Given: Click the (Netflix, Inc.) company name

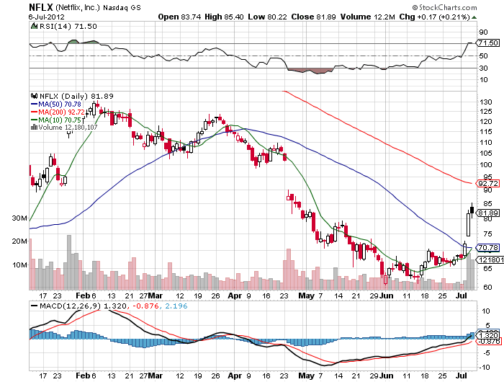Looking at the screenshot, I should point(78,7).
